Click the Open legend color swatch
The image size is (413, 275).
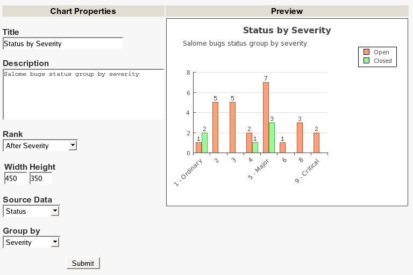point(366,52)
